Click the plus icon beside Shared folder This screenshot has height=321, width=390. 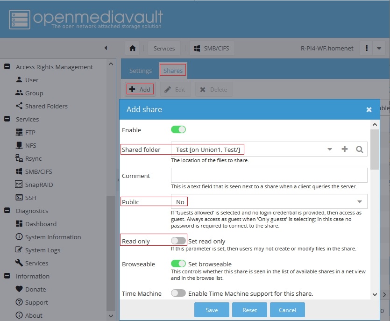[345, 149]
